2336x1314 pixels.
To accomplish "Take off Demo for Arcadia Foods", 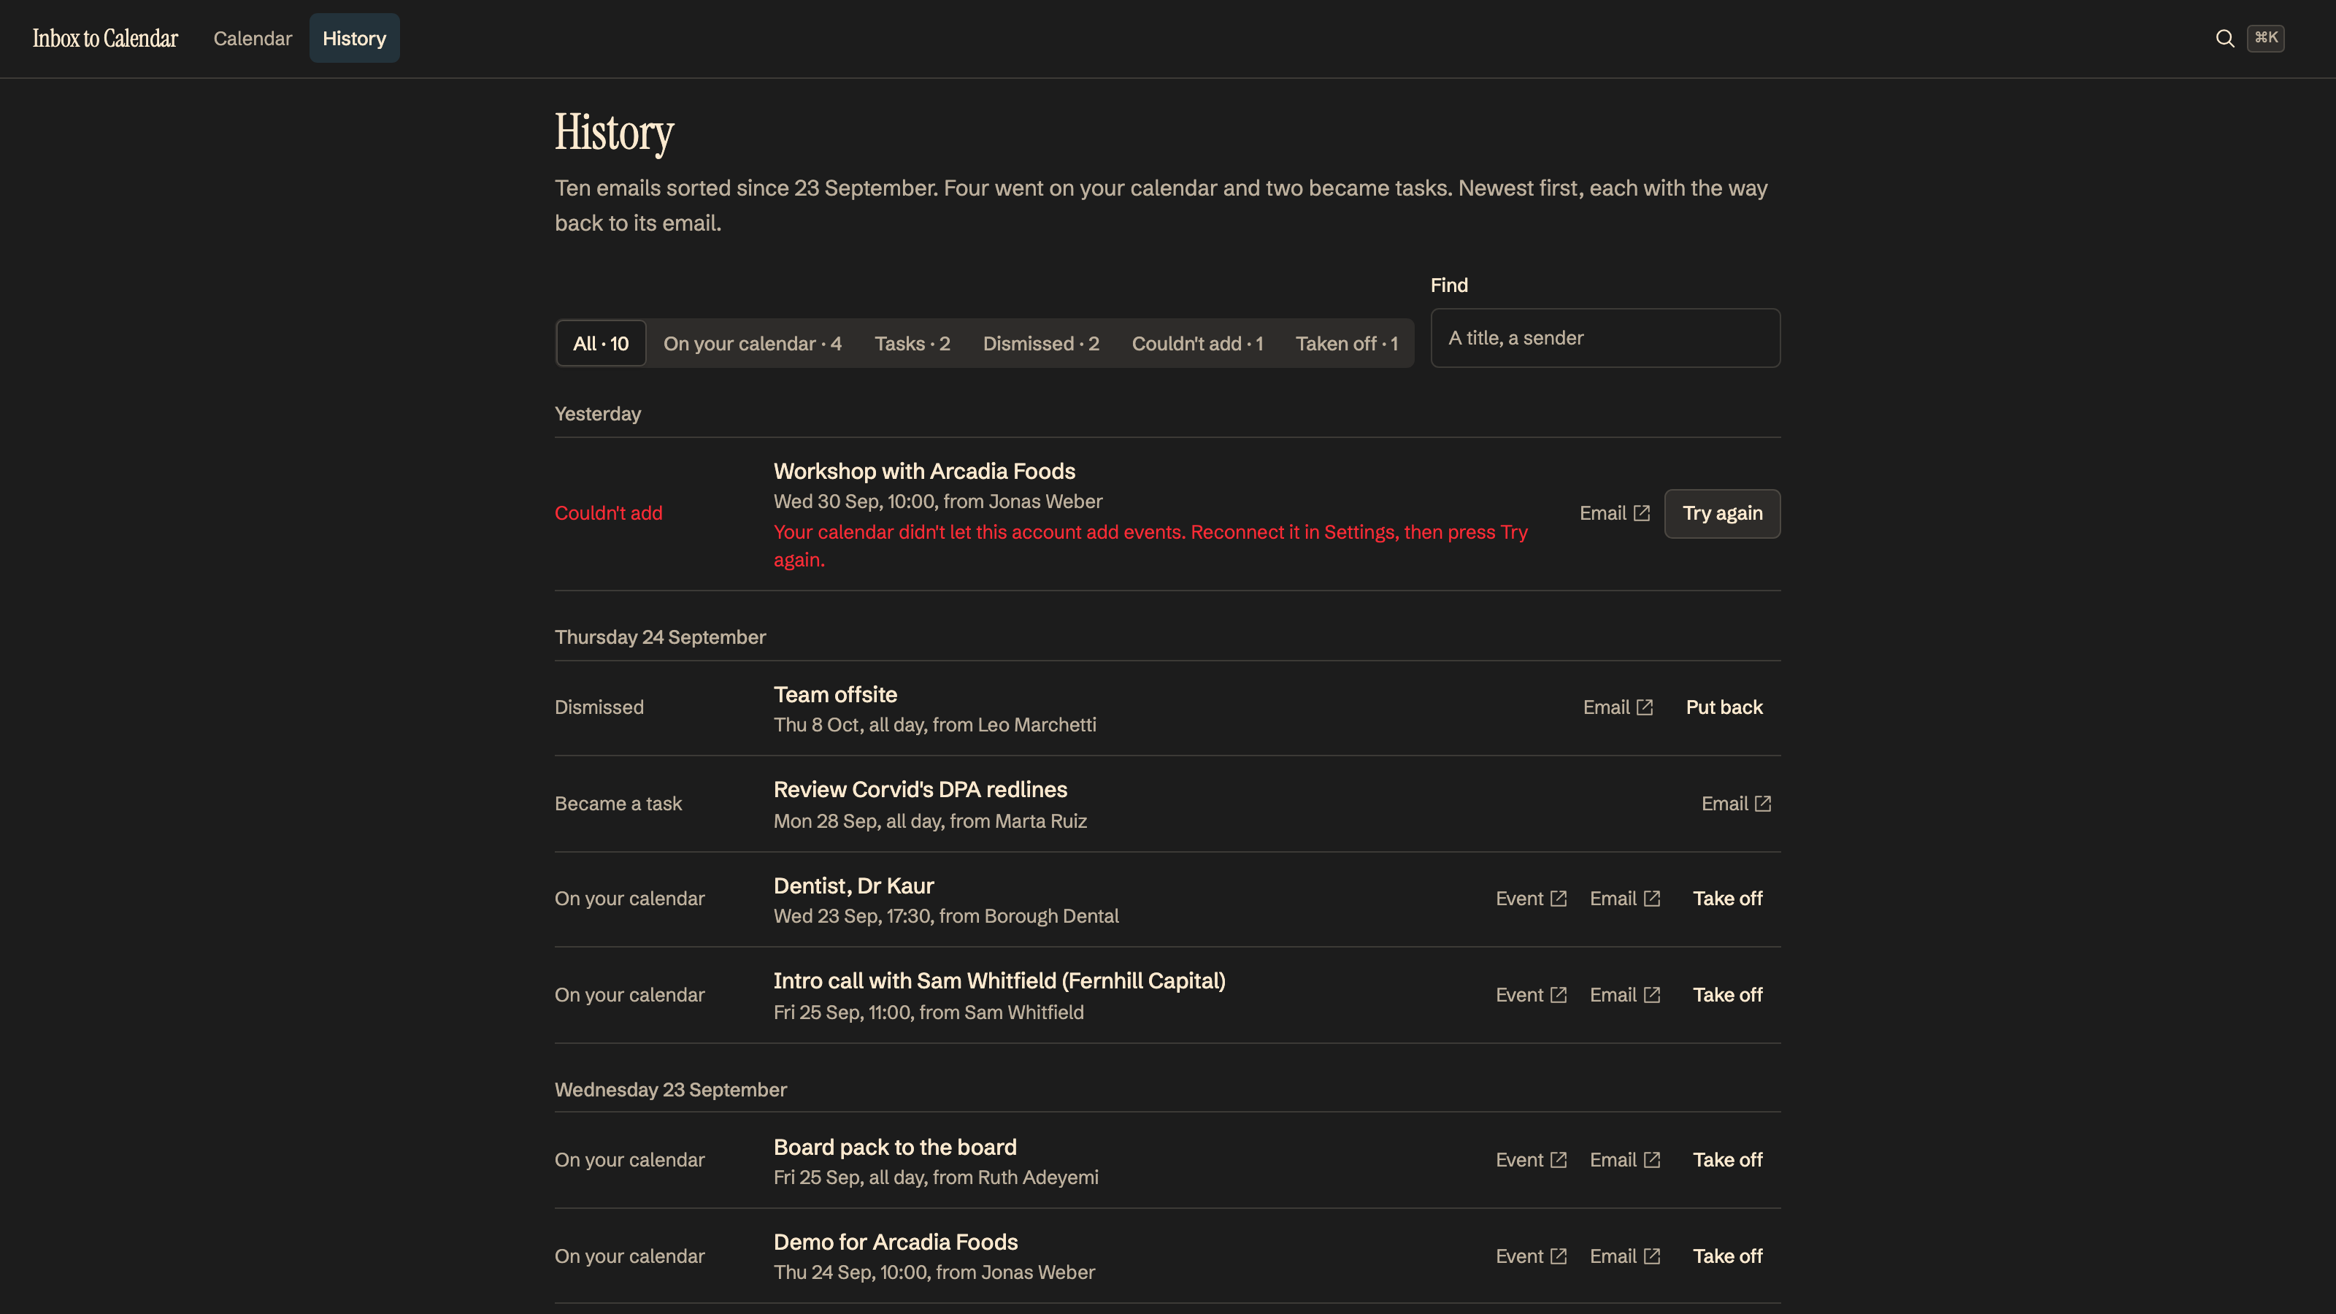I will 1726,1256.
